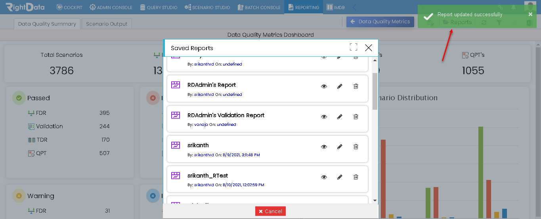The height and width of the screenshot is (219, 541).
Task: Open the Query Studio menu
Action: point(159,7)
